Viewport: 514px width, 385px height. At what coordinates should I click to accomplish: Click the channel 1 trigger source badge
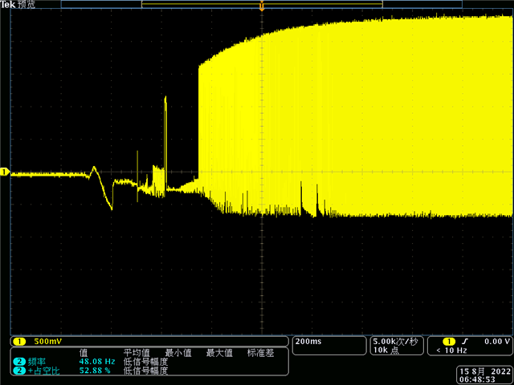tap(449, 342)
